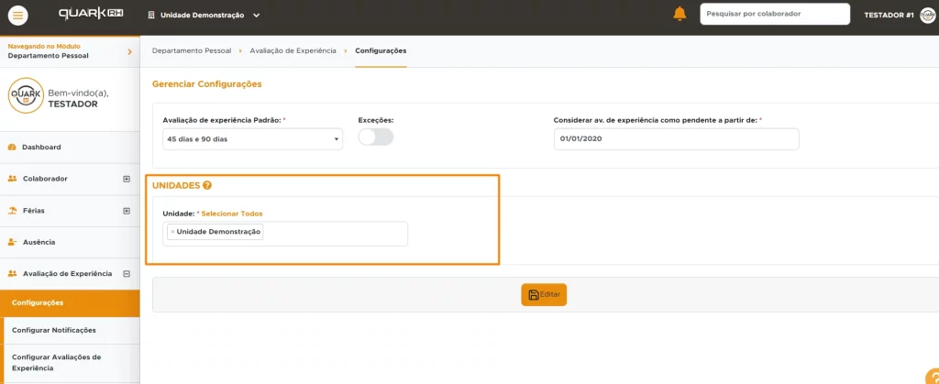Toggle the Exceções switch

375,137
